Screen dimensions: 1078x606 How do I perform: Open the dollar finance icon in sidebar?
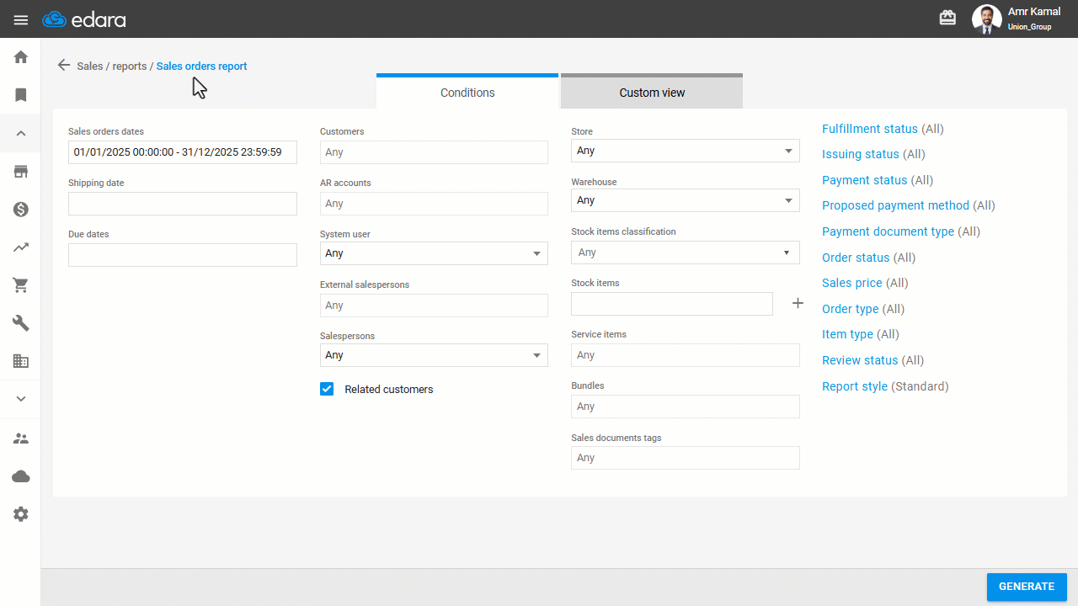21,210
